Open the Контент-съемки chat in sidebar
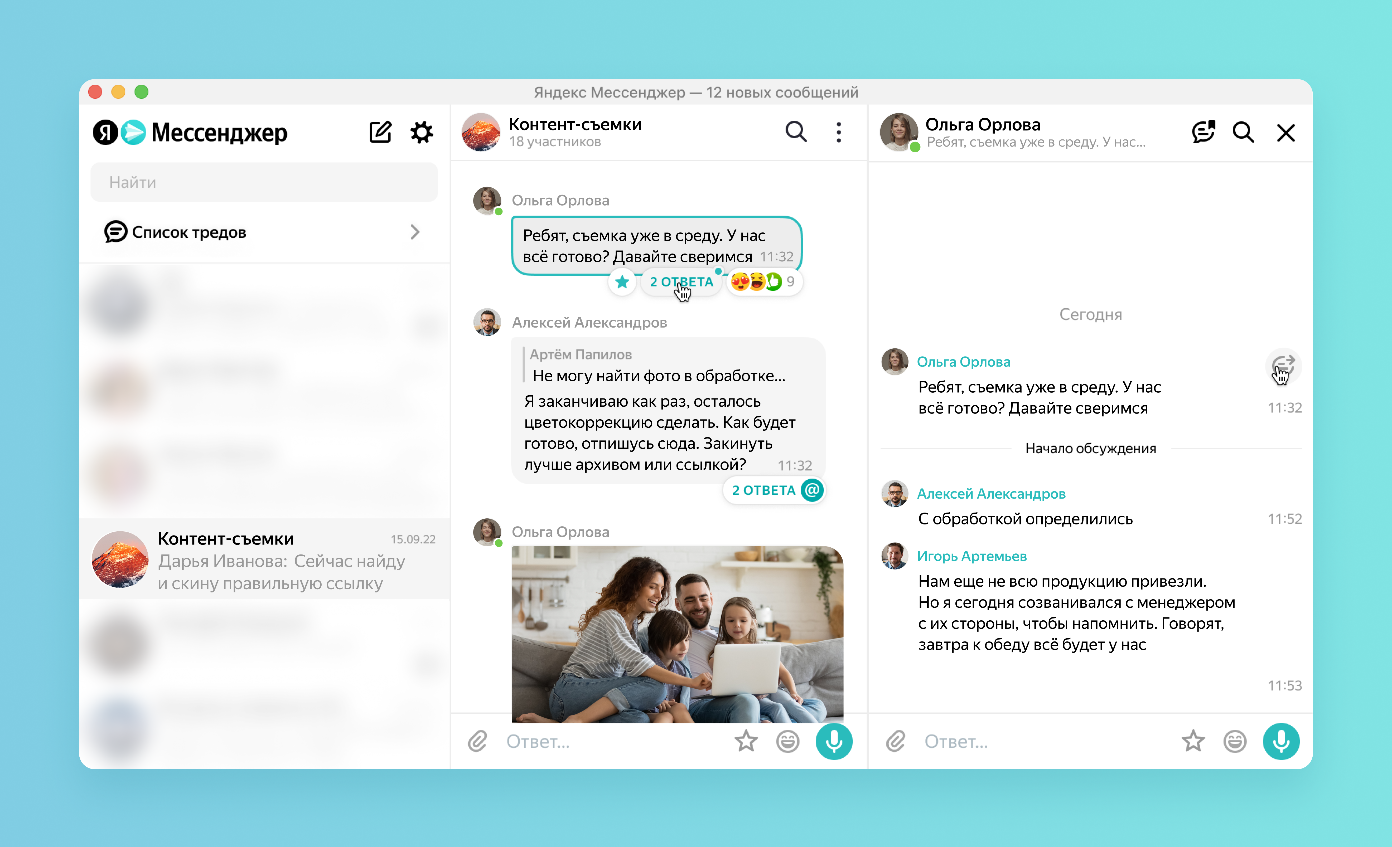 click(264, 559)
